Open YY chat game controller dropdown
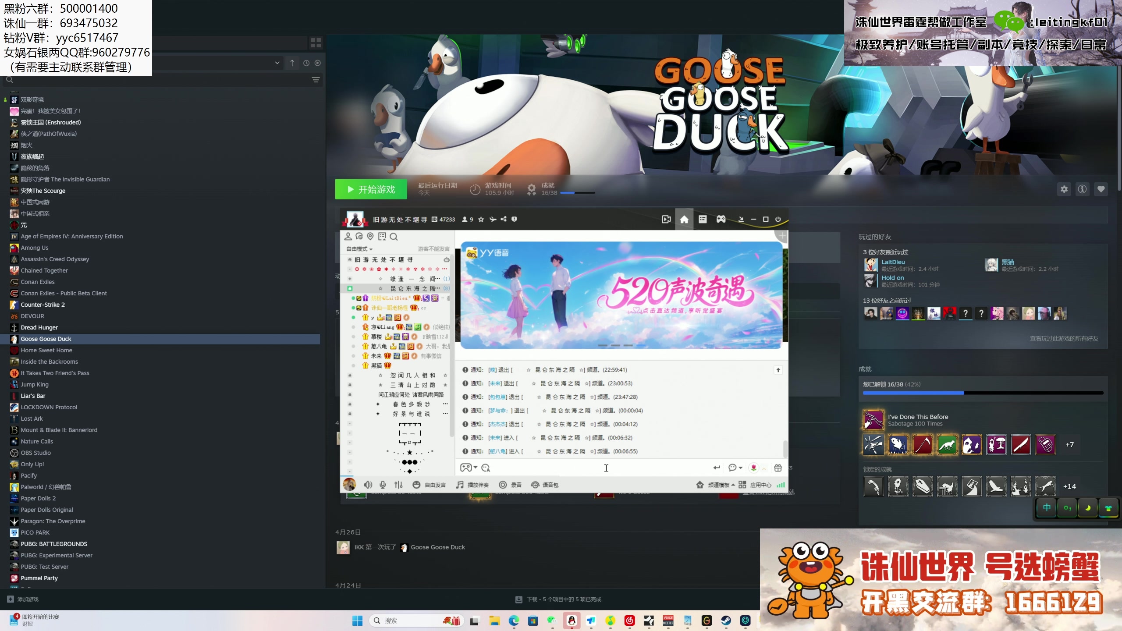Image resolution: width=1122 pixels, height=631 pixels. [x=469, y=468]
